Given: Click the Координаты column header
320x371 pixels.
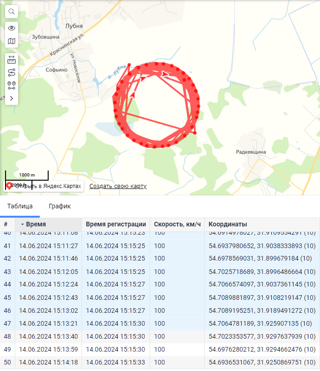Looking at the screenshot, I should (228, 224).
